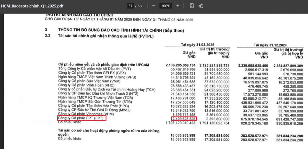Select other shares cost 1.793.129.910.423
308x149 pixels.
pos(181,123)
